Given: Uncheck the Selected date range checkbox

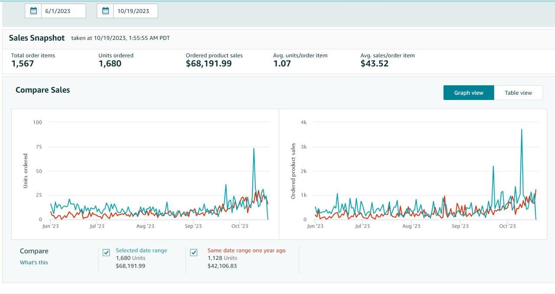Looking at the screenshot, I should [x=106, y=252].
